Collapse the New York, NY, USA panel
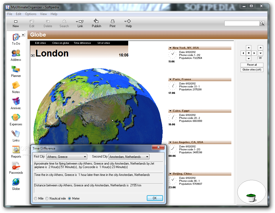Screen dimensions: 275x213 pyautogui.click(x=170, y=48)
